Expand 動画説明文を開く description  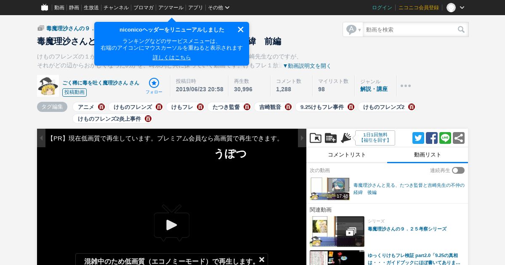(307, 66)
